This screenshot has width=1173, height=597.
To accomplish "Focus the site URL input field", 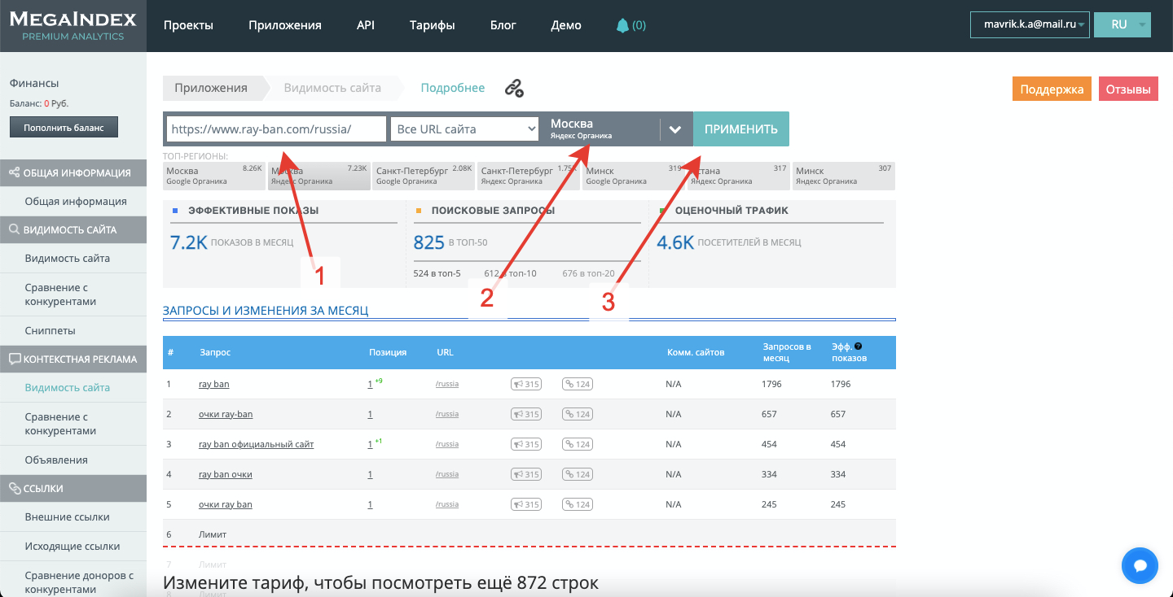I will (x=276, y=129).
